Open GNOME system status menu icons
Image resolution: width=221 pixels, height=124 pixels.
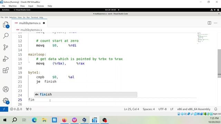[215, 10]
